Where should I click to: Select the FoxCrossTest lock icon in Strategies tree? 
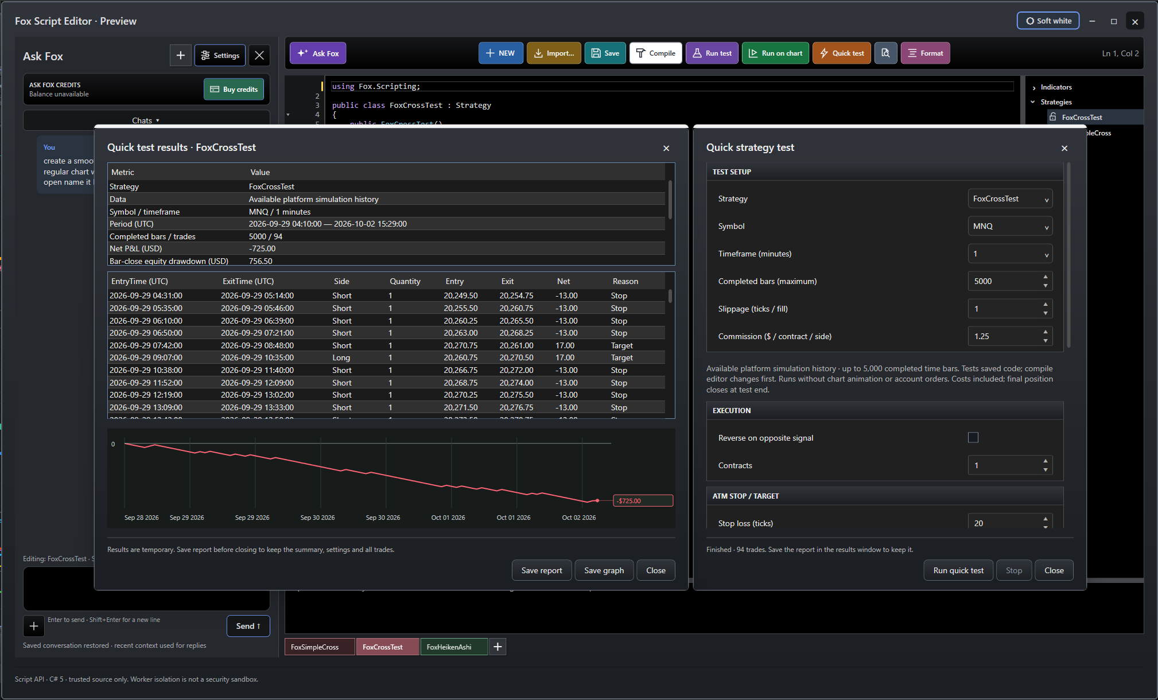click(1053, 117)
